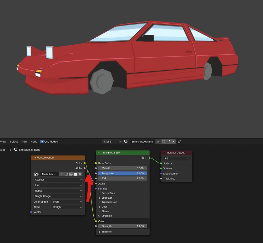Open the All target dropdown in Material Output

[176, 158]
